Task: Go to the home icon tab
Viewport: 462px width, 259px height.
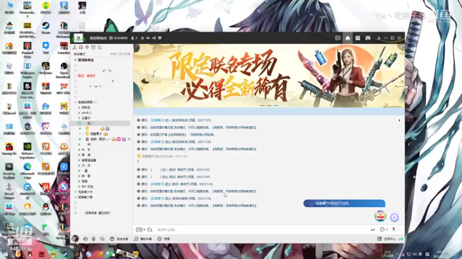Action: [348, 38]
